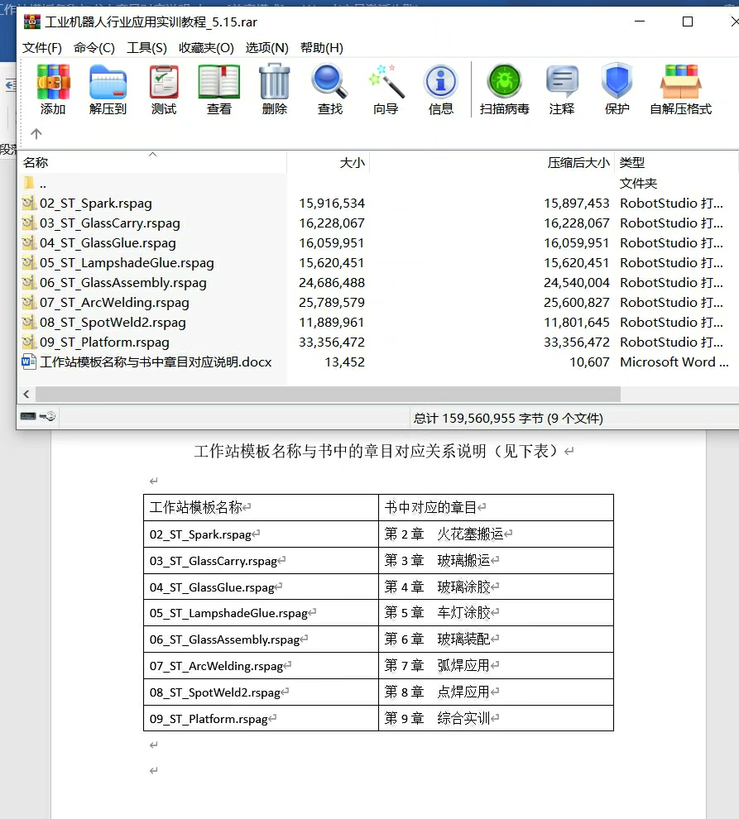Viewport: 739px width, 819px height.
Task: Click the icon of 06_ST_GlassAssembly.rspag
Action: (x=29, y=282)
